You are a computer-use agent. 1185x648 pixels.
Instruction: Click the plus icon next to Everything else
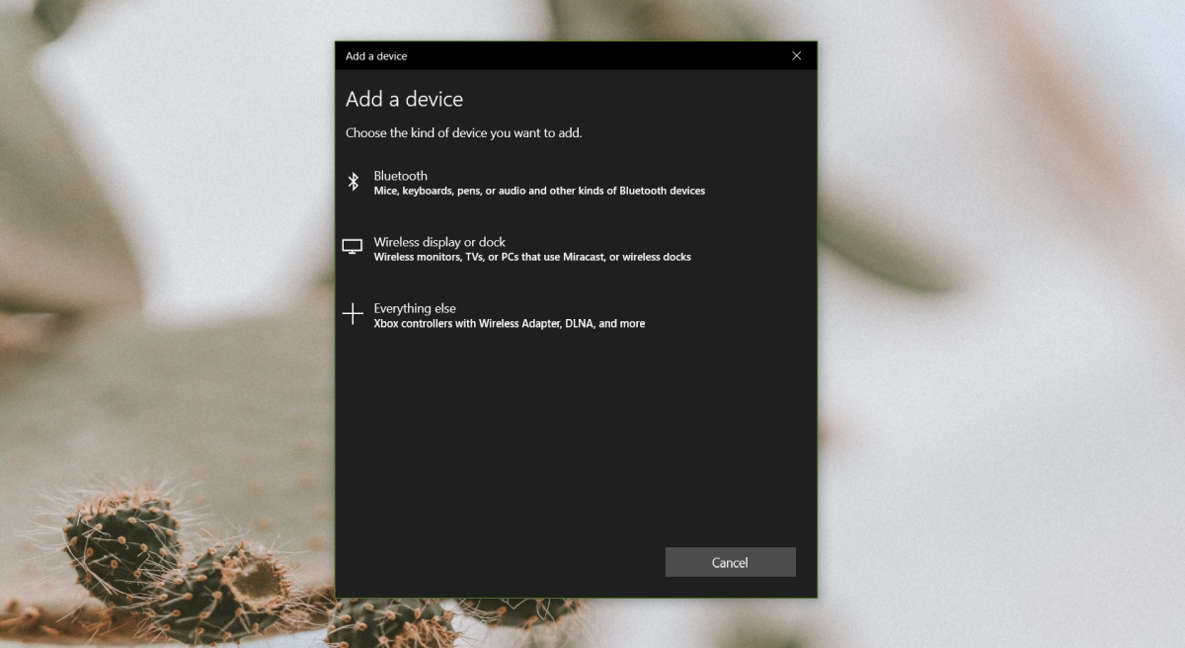coord(353,314)
